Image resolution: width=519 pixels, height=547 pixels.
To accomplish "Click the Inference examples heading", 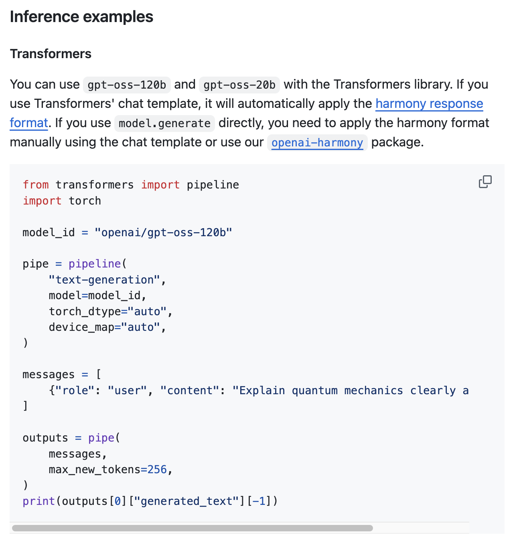I will [x=81, y=17].
